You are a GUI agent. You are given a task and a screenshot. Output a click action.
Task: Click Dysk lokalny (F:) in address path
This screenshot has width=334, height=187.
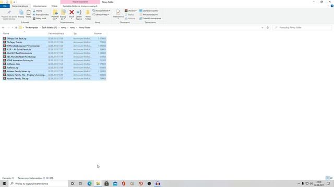click(50, 28)
